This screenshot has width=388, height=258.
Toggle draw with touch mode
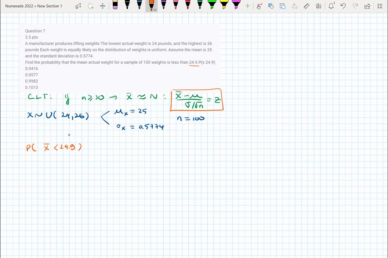click(x=259, y=6)
